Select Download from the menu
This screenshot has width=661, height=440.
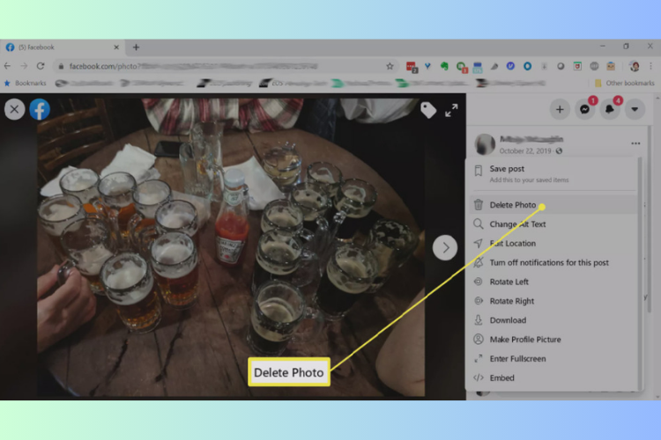coord(553,320)
